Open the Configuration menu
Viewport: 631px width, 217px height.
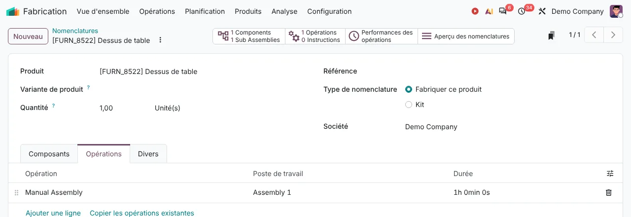[329, 11]
